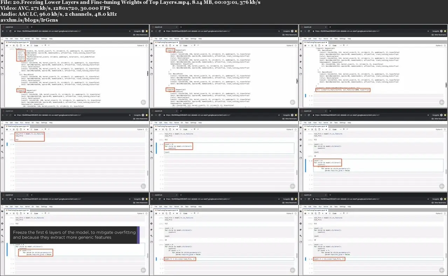
Task: Open the wrench tools sidebar icon in the Freeze caption frame
Action: 2,235
